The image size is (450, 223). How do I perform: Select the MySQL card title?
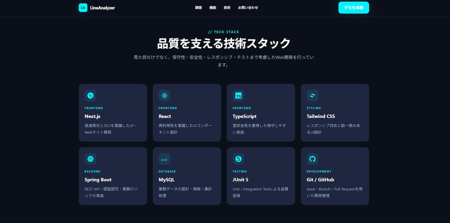(167, 180)
